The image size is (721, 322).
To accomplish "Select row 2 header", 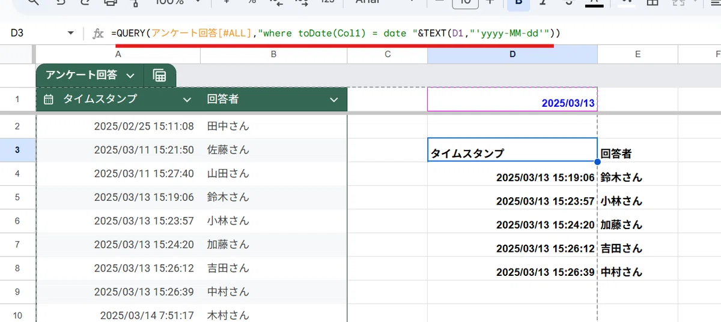I will click(x=17, y=127).
